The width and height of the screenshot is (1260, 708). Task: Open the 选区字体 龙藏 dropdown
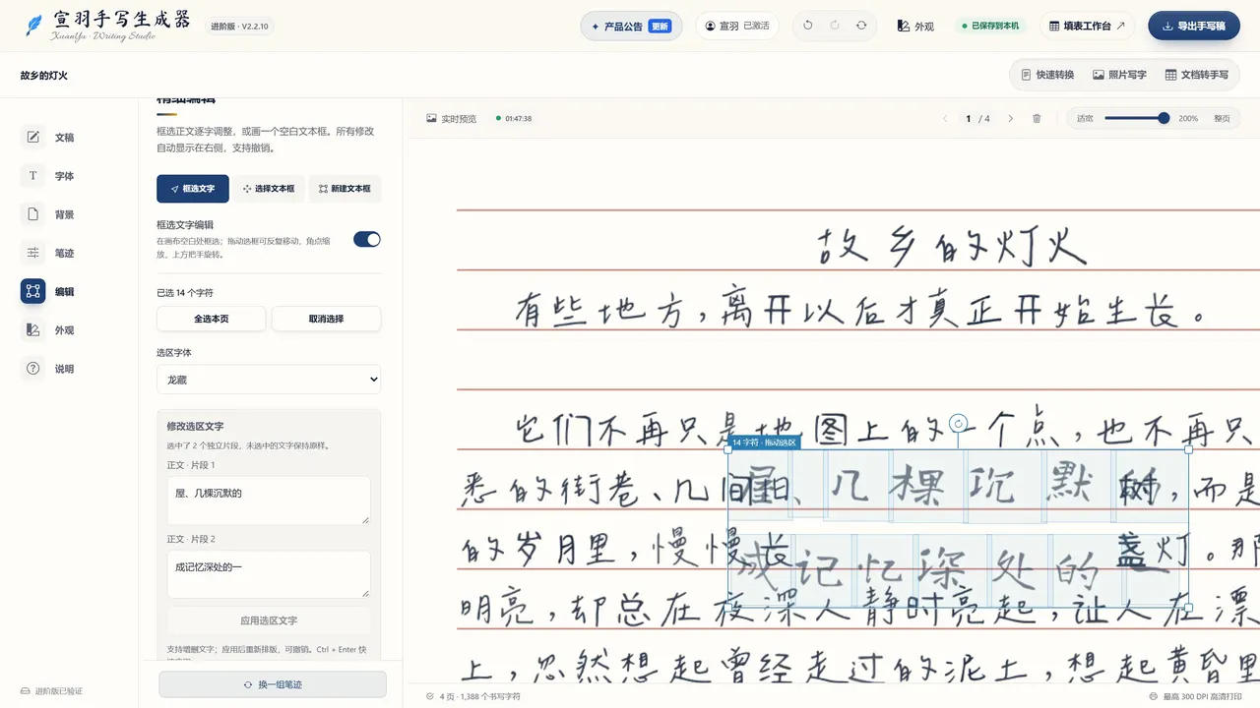[x=269, y=380]
